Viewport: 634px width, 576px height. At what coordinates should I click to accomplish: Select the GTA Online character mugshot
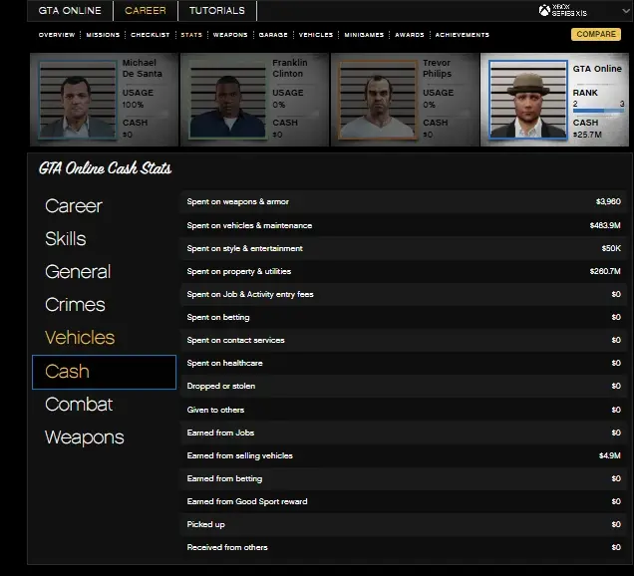tap(528, 100)
